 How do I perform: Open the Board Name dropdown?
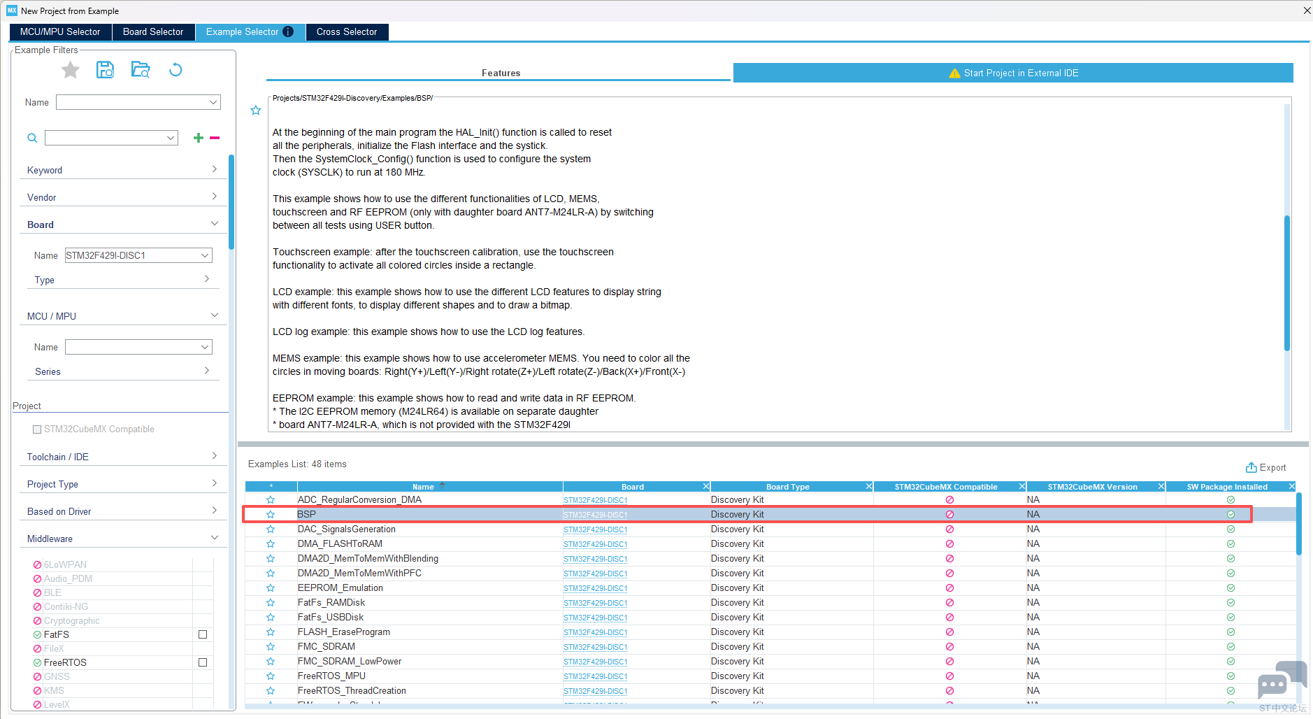[205, 255]
